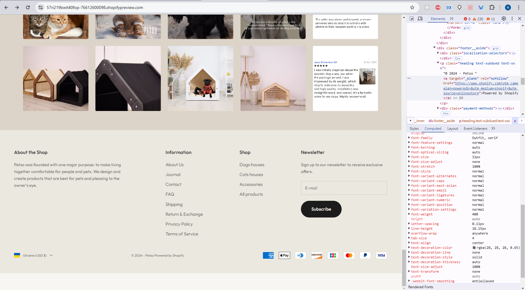The height and width of the screenshot is (290, 525).
Task: Click the American Express payment icon
Action: coord(268,255)
